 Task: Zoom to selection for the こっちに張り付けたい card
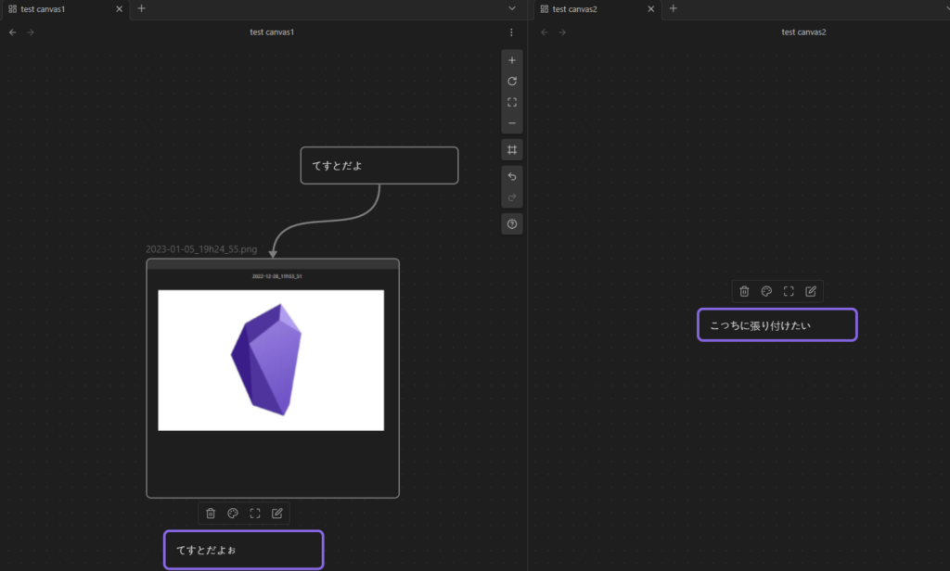pos(789,291)
